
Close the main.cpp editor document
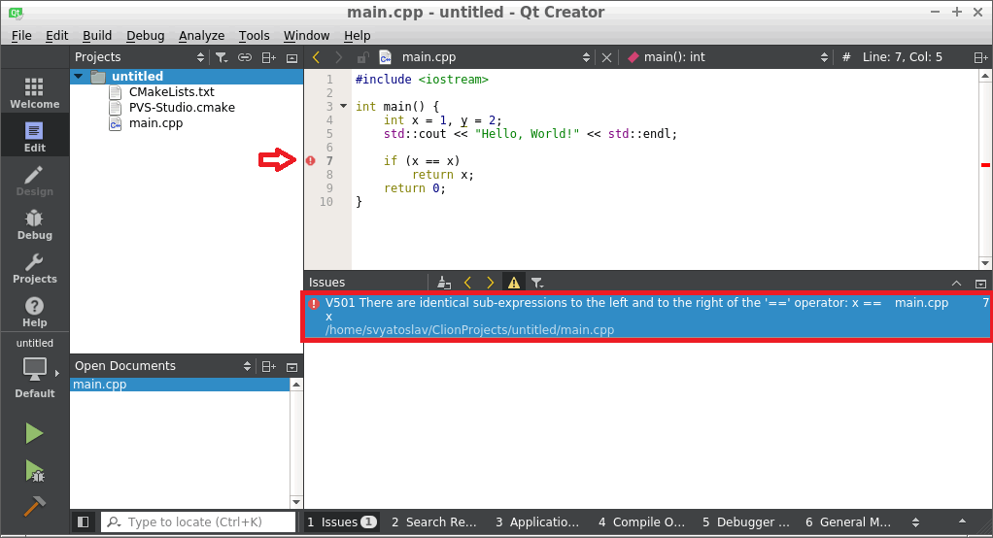coord(606,57)
